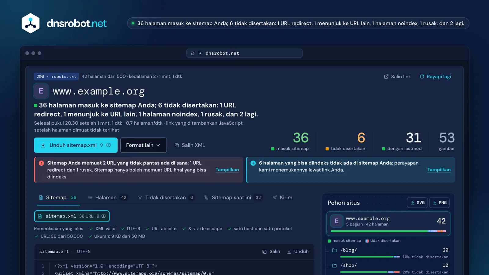Click the 53 gambar statistic
The image size is (489, 275).
pyautogui.click(x=447, y=141)
